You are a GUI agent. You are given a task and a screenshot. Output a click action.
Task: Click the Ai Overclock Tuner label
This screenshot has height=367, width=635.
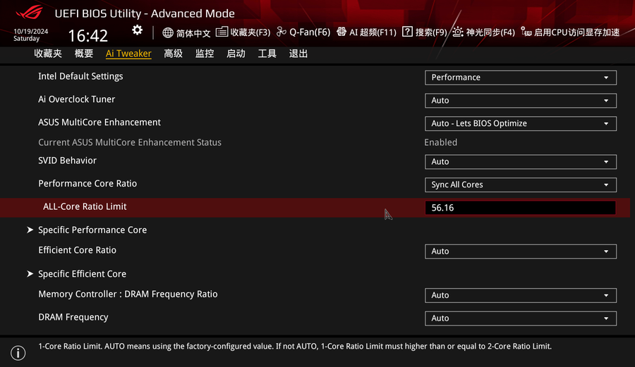tap(76, 99)
